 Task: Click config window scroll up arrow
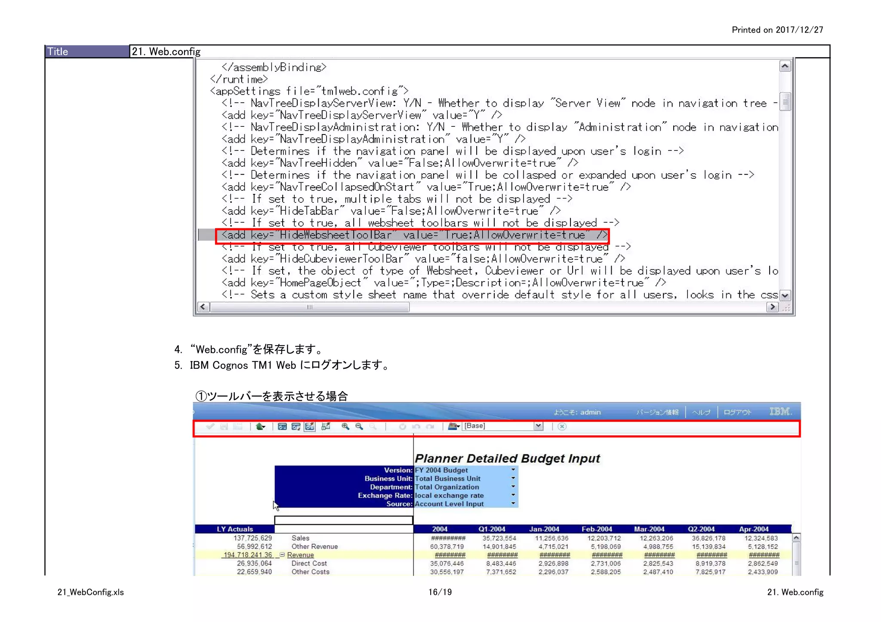click(x=785, y=66)
